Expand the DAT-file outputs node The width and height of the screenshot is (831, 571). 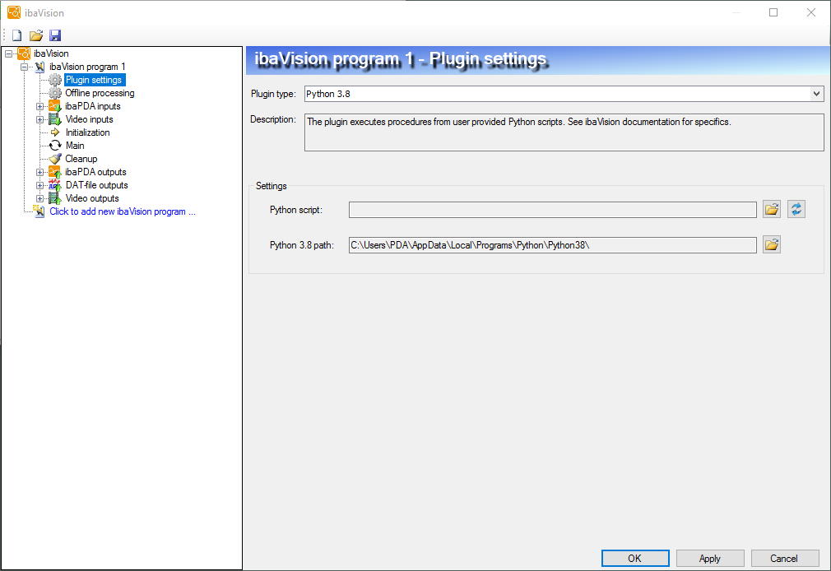click(39, 185)
